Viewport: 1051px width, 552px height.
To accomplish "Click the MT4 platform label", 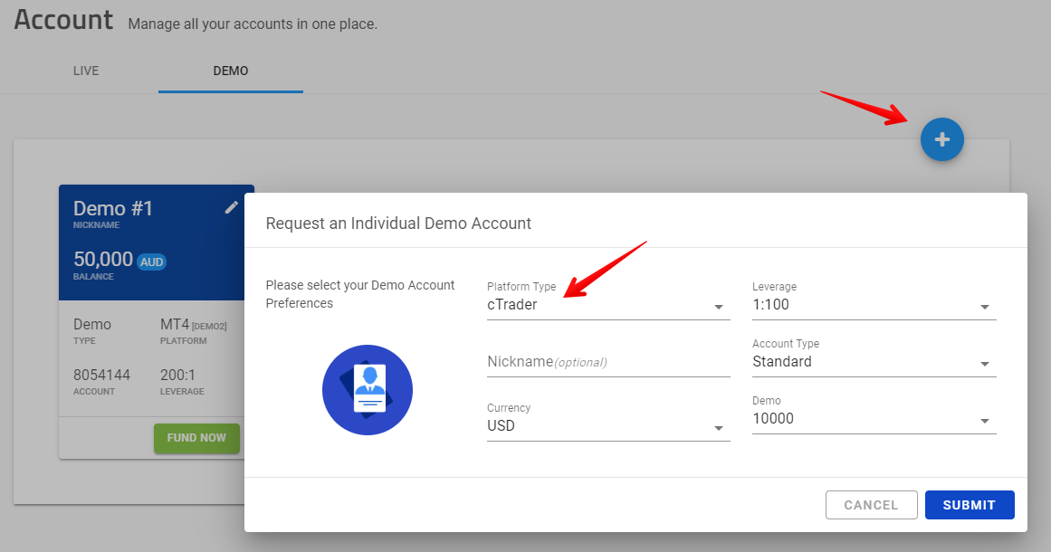I will (x=174, y=324).
